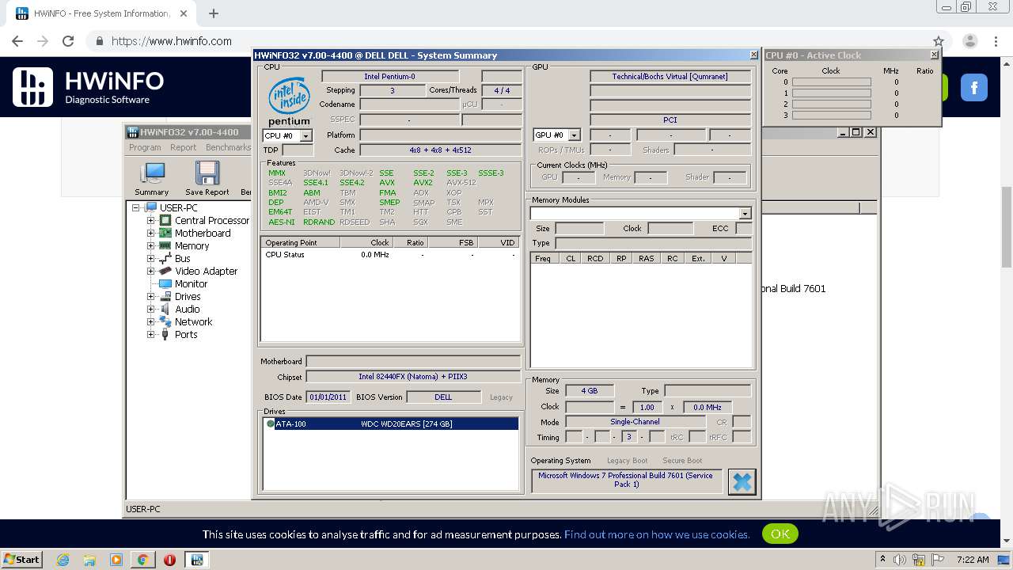The height and width of the screenshot is (570, 1013).
Task: Go back in the browser
Action: click(x=17, y=41)
